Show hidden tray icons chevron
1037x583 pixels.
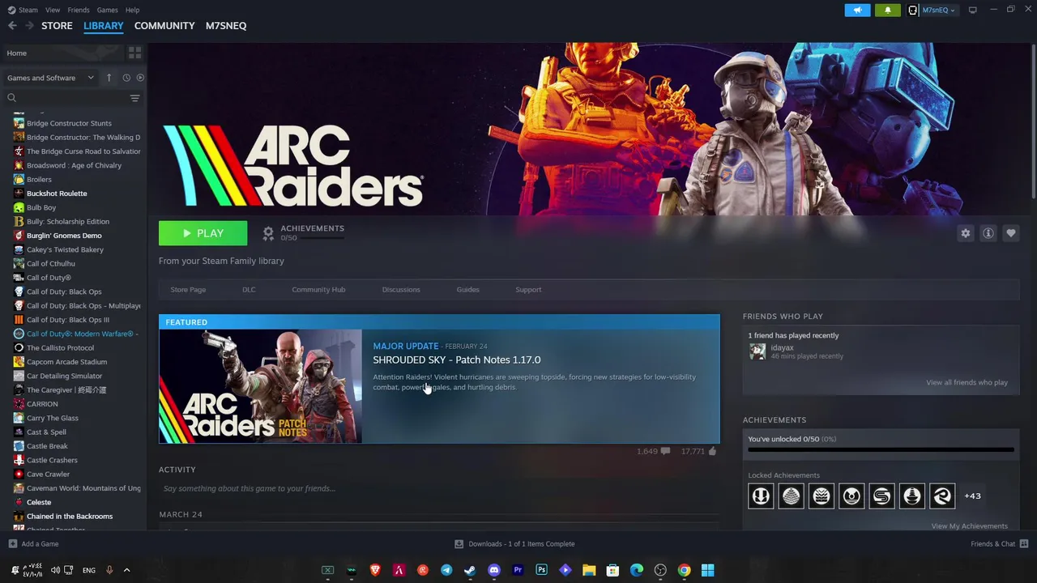[126, 570]
